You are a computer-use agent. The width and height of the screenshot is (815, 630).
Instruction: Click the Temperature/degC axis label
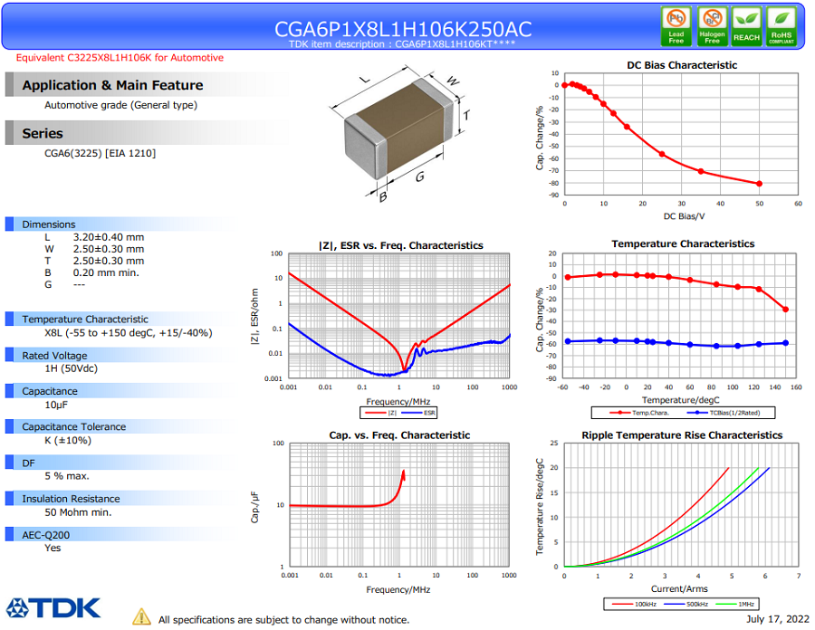681,400
